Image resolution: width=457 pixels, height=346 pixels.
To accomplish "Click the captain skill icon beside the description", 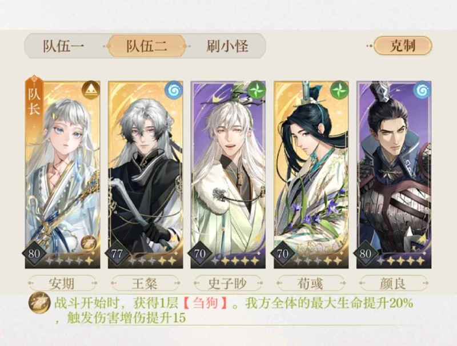I will [39, 304].
